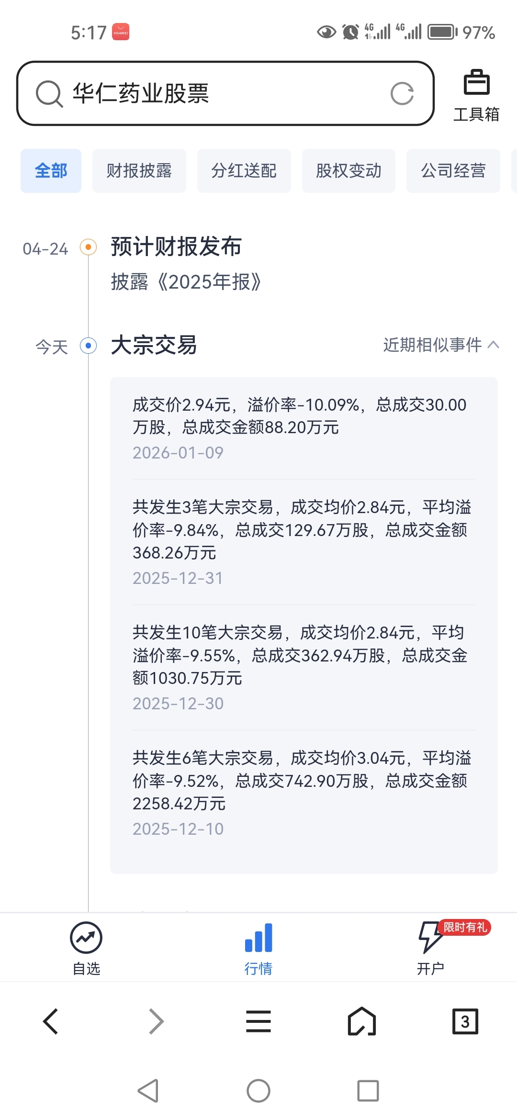Viewport: 517px width, 1120px height.
Task: Tap the 今天 blue timeline marker
Action: click(x=88, y=346)
